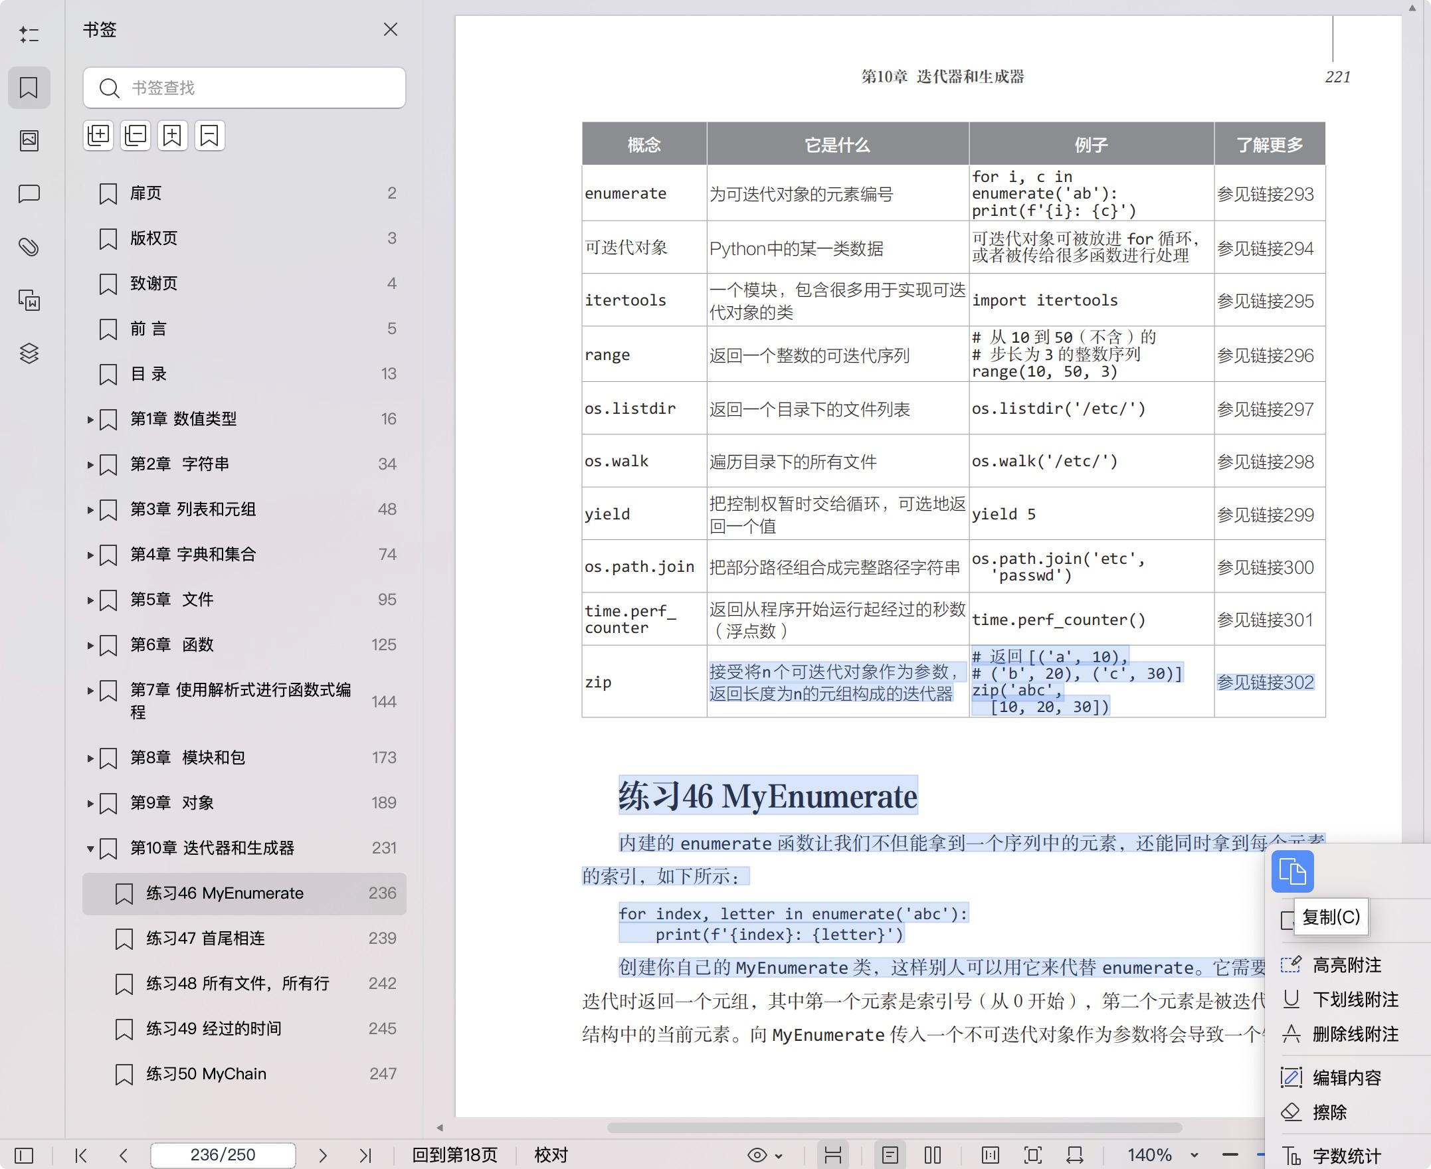
Task: Open the 练习48 所有文件，所有行 bookmark
Action: pyautogui.click(x=244, y=983)
